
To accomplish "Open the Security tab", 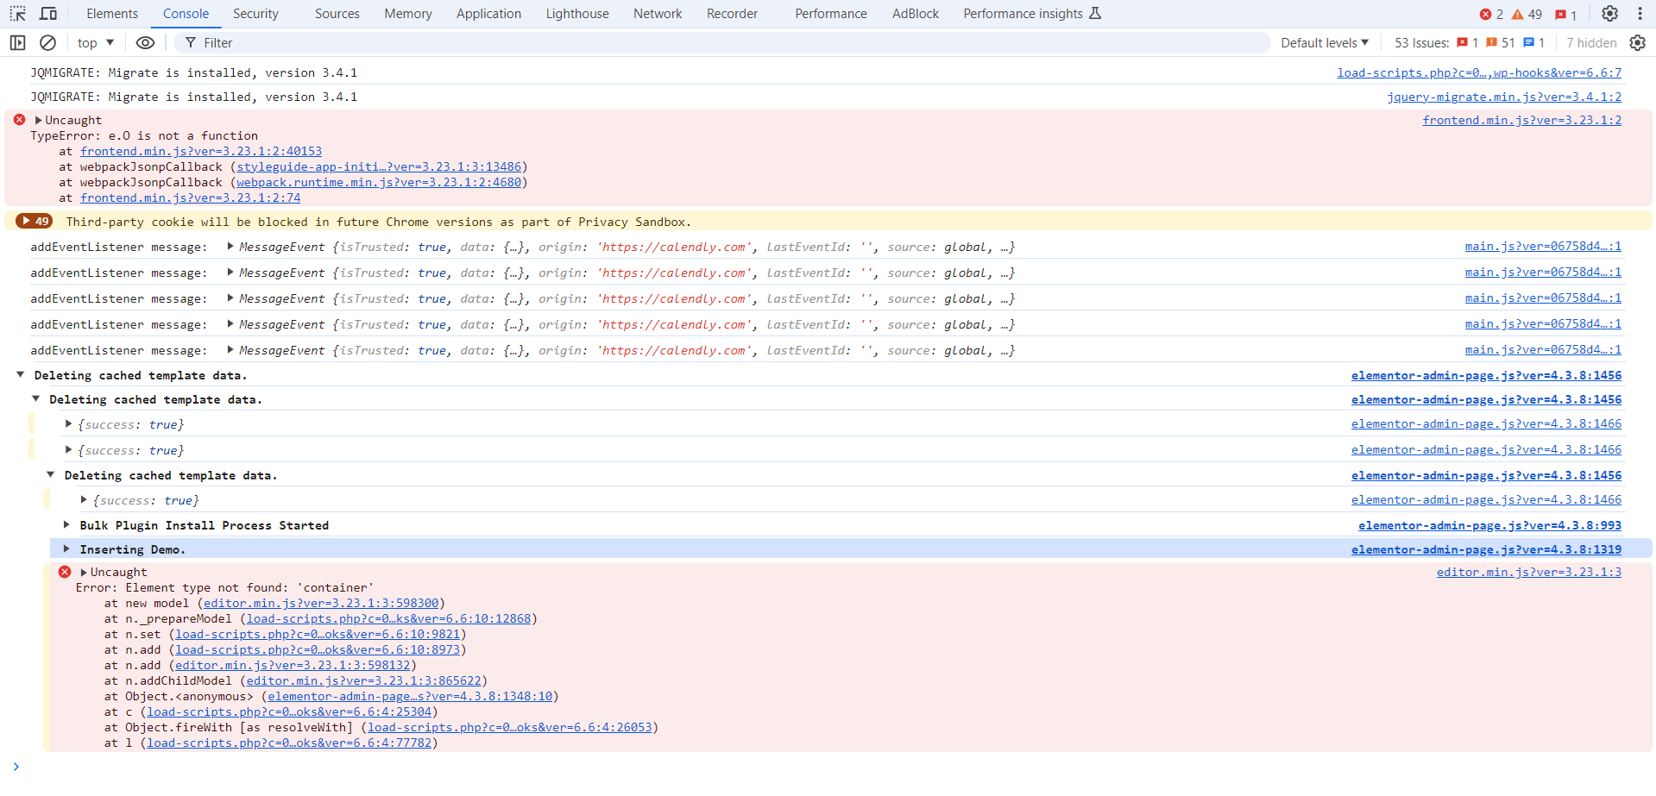I will click(255, 14).
